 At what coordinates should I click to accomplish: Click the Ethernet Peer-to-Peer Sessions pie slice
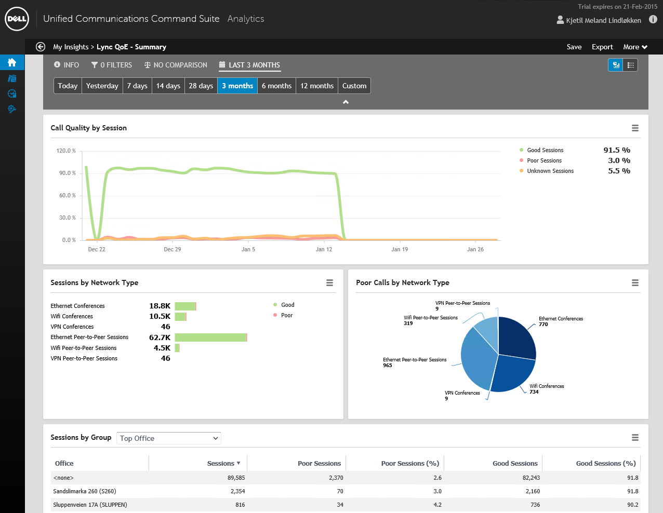(477, 359)
